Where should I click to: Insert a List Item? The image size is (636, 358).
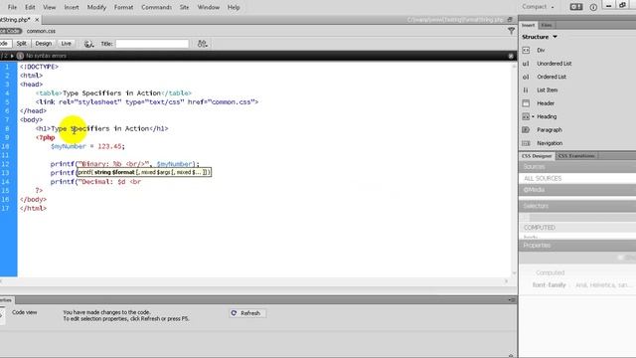pos(548,90)
